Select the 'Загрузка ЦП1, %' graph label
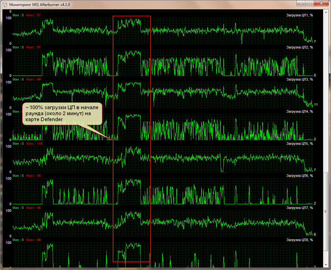The image size is (331, 270). [x=299, y=15]
